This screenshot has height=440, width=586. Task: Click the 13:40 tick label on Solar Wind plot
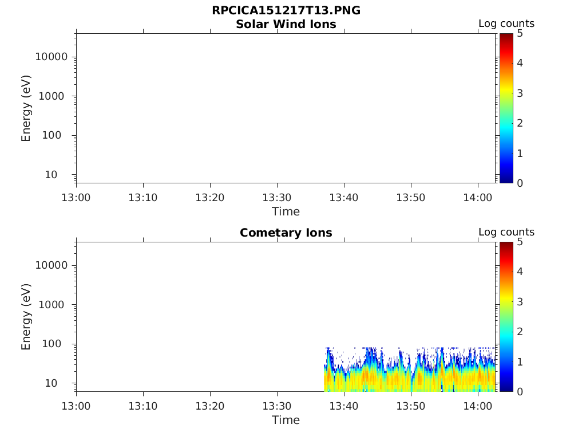click(x=344, y=197)
